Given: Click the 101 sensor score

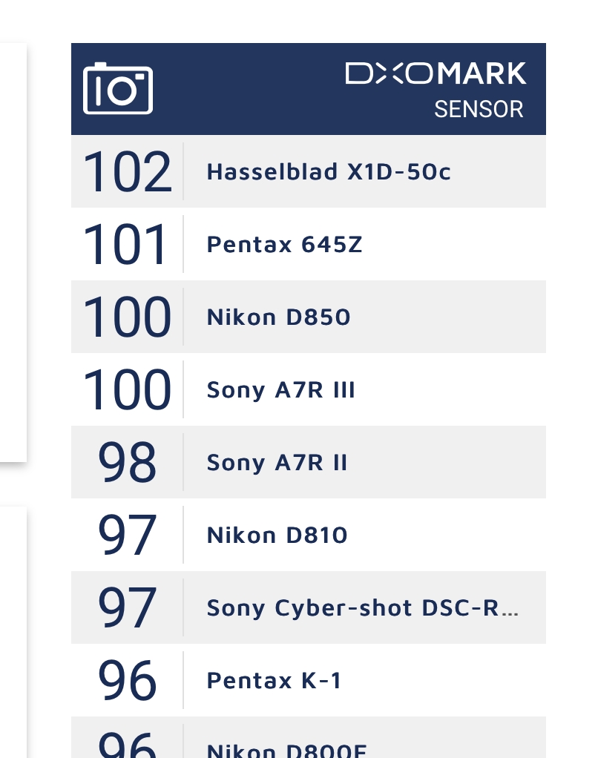Looking at the screenshot, I should tap(127, 245).
